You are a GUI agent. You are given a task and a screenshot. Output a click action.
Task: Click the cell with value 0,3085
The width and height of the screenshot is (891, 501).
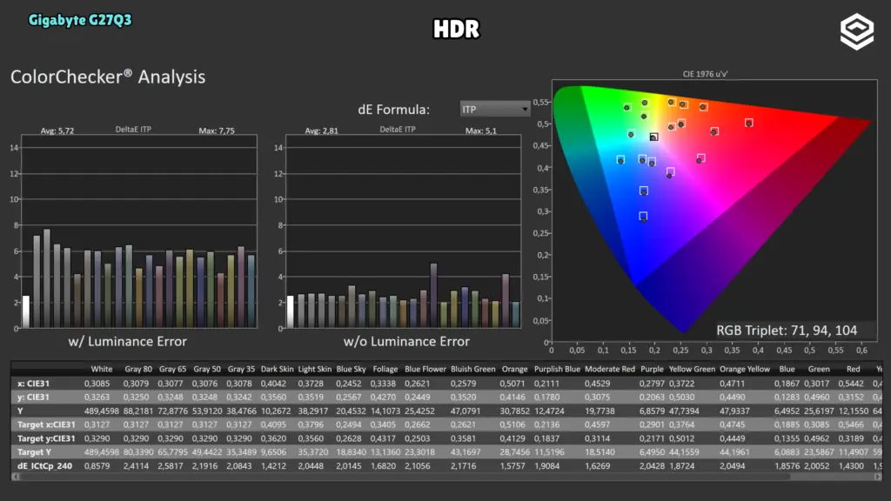coord(97,384)
